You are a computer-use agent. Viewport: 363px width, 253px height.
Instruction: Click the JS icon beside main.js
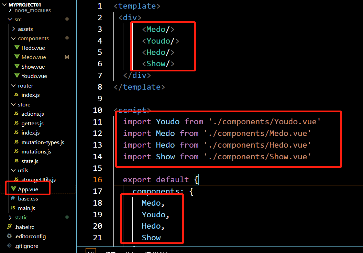(x=13, y=208)
